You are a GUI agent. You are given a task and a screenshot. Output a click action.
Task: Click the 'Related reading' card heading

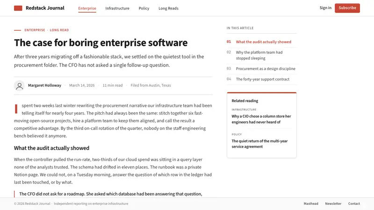coord(245,101)
